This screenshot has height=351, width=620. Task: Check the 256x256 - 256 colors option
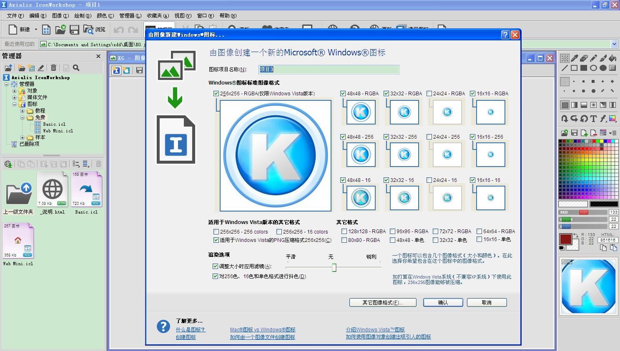[216, 232]
